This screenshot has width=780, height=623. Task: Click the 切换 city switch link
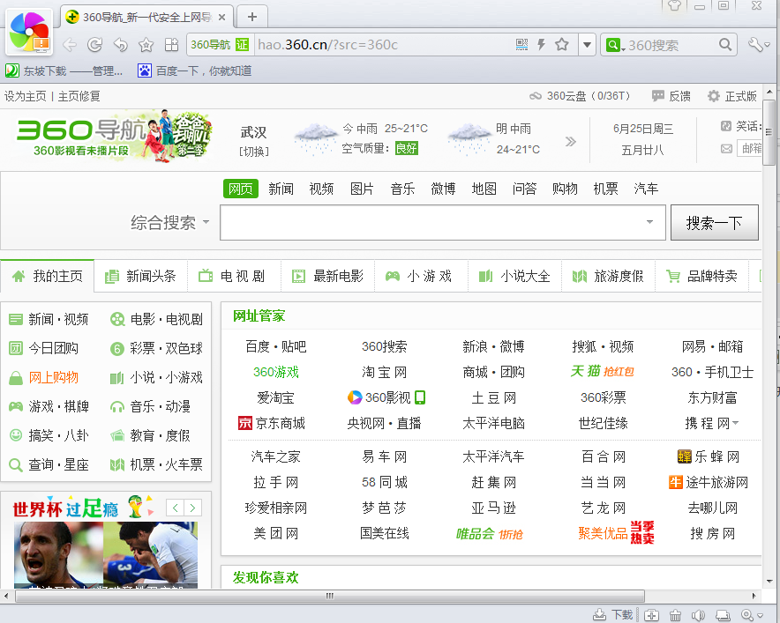tap(253, 152)
